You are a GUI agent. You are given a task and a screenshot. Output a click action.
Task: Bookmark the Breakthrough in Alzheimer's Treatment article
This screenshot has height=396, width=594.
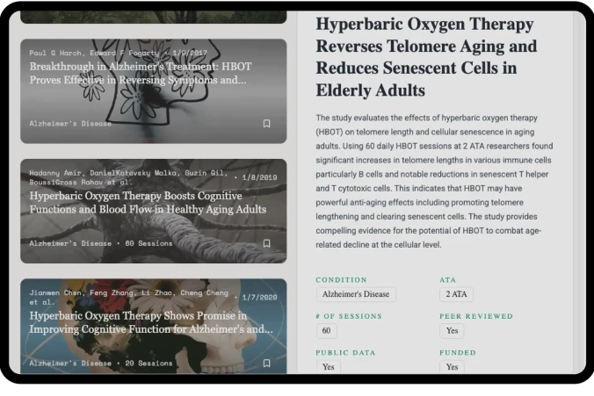click(x=266, y=124)
